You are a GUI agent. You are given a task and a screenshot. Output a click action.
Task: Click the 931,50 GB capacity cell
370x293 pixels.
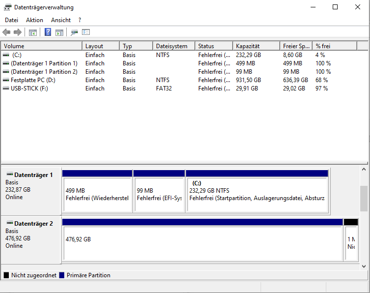(248, 80)
